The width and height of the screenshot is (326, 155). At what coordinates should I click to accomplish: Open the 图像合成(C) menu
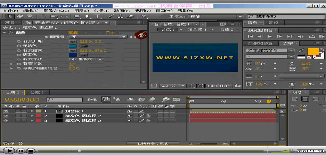tap(56, 11)
